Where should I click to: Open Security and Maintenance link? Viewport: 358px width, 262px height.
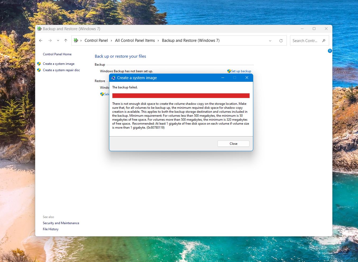pyautogui.click(x=61, y=223)
